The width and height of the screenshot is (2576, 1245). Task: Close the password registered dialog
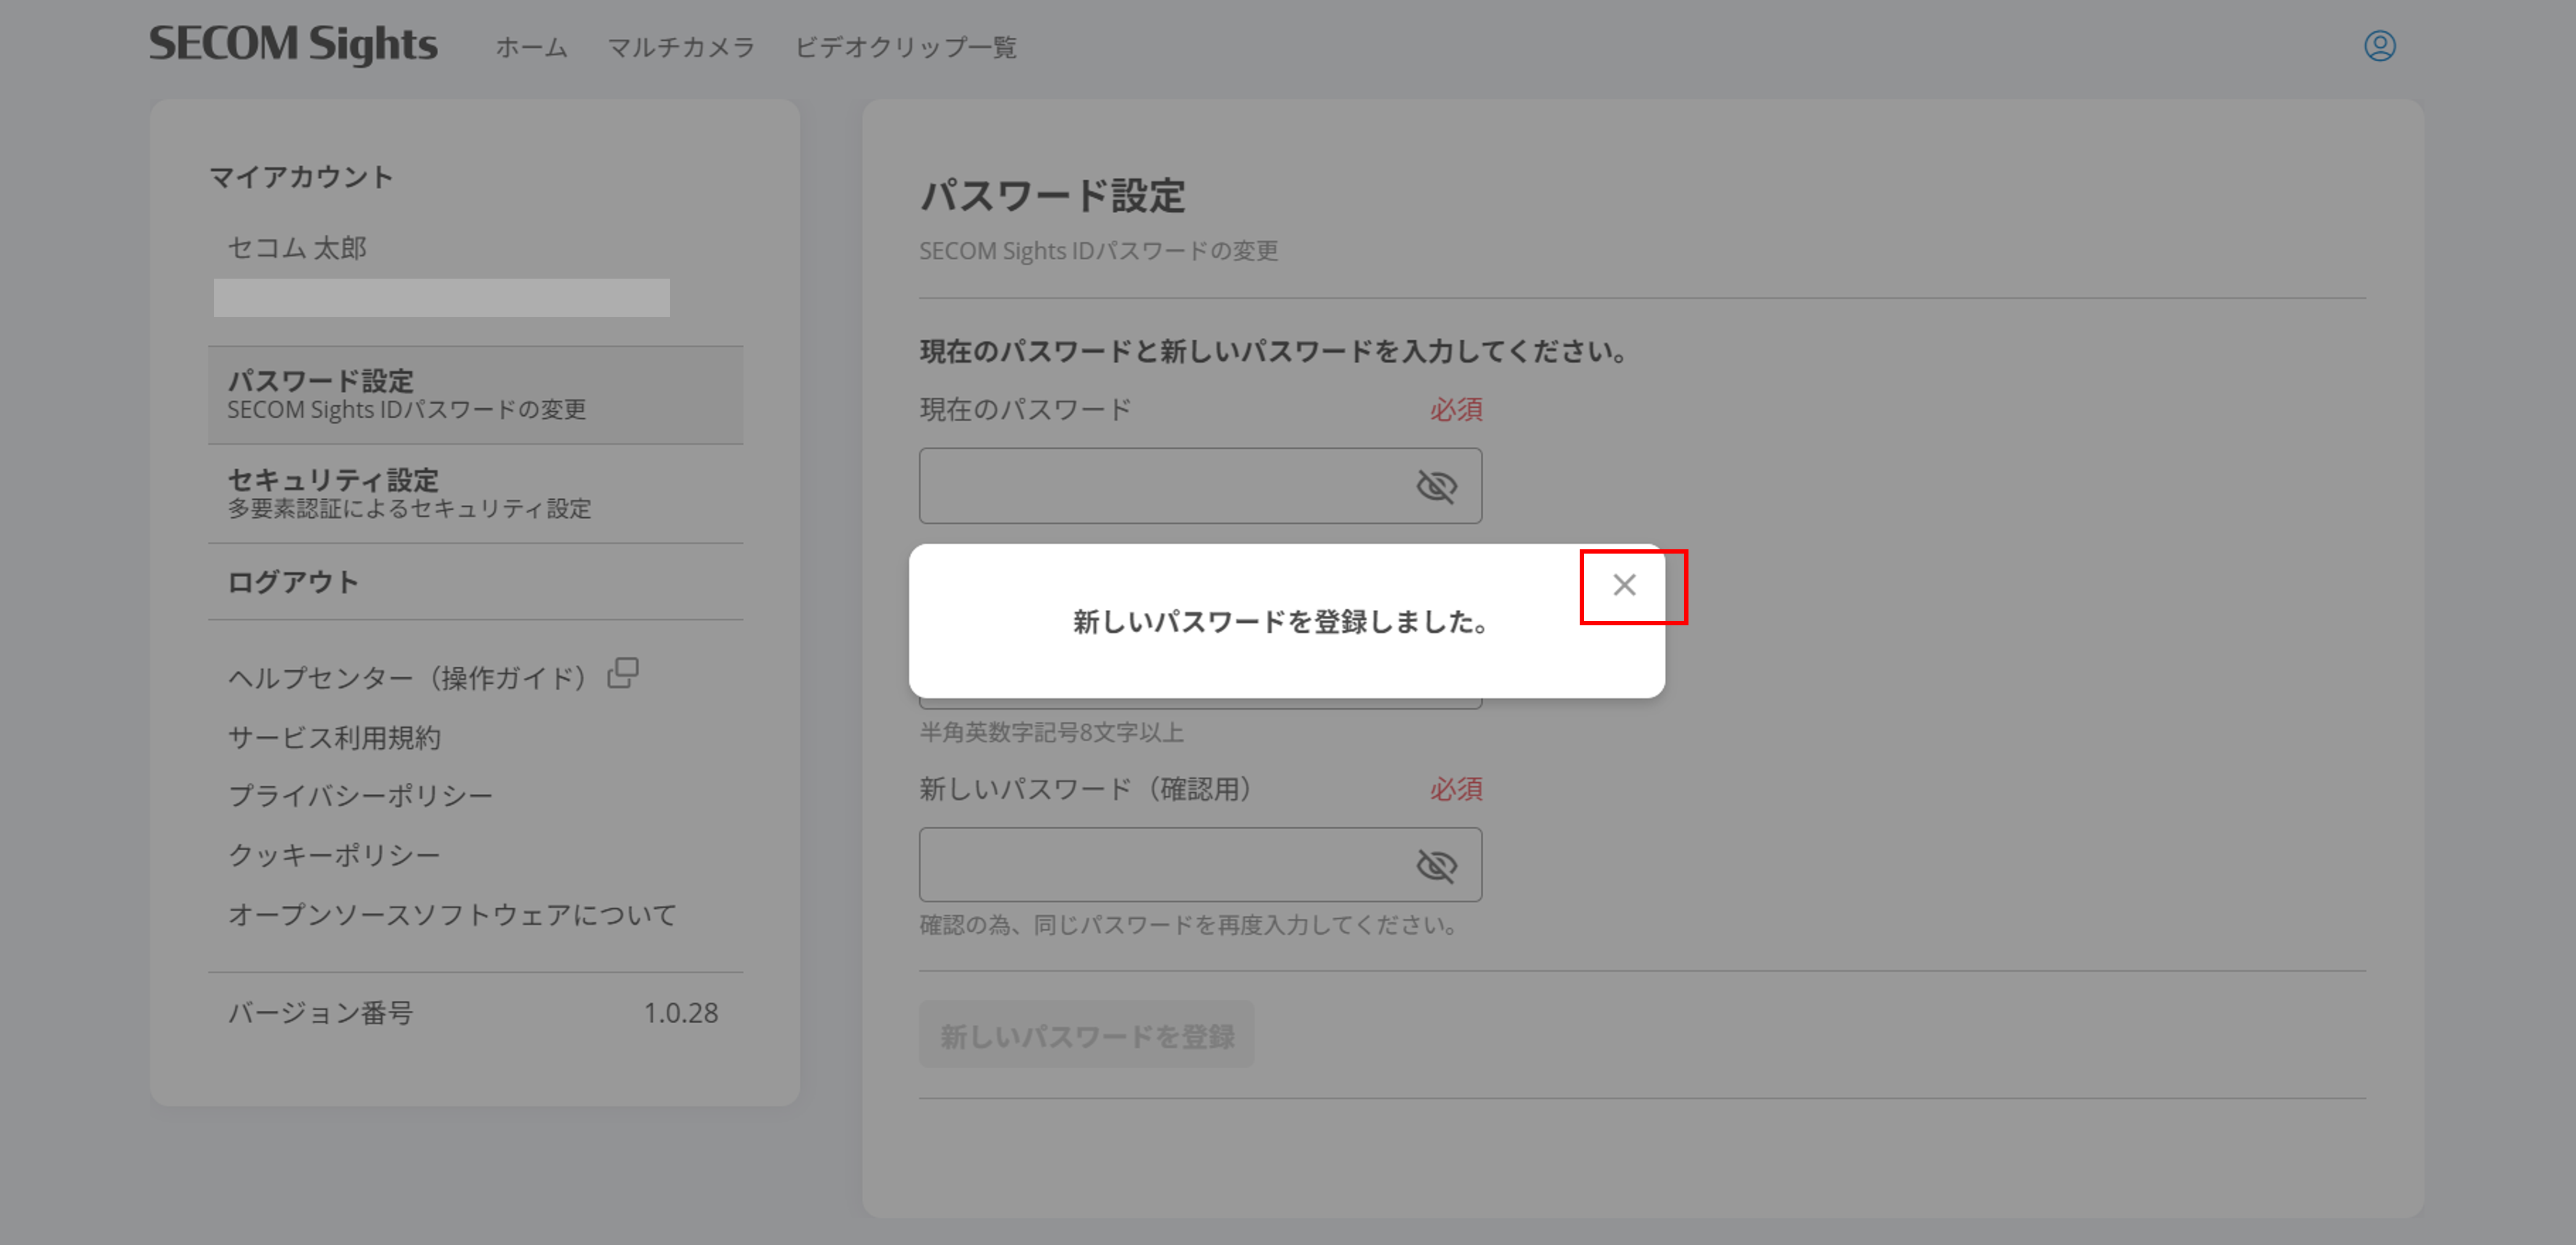coord(1624,585)
